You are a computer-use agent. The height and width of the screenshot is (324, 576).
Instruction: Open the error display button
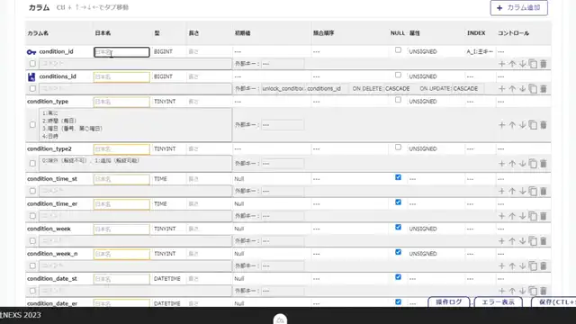point(498,302)
